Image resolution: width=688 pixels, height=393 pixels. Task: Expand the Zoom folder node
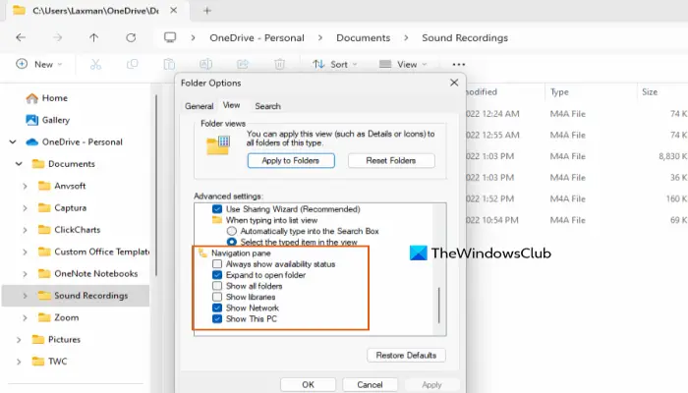pos(25,317)
